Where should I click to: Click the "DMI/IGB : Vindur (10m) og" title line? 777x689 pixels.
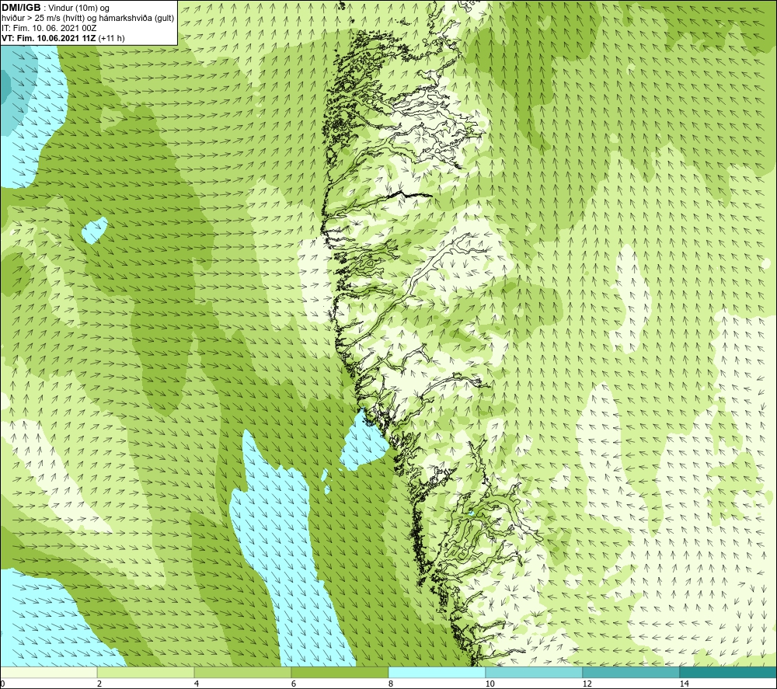point(55,8)
